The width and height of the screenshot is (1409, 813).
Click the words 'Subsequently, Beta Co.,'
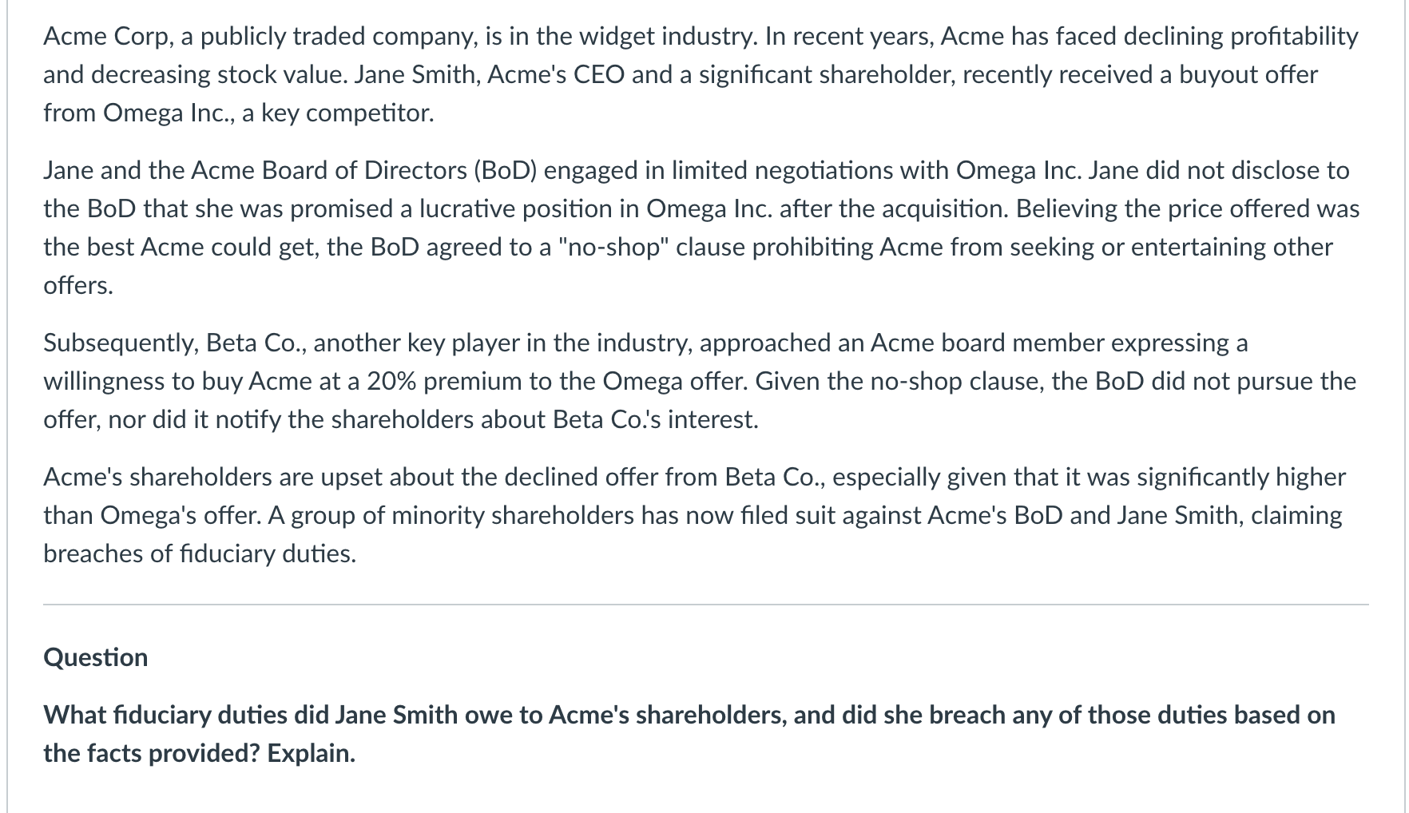(x=177, y=343)
